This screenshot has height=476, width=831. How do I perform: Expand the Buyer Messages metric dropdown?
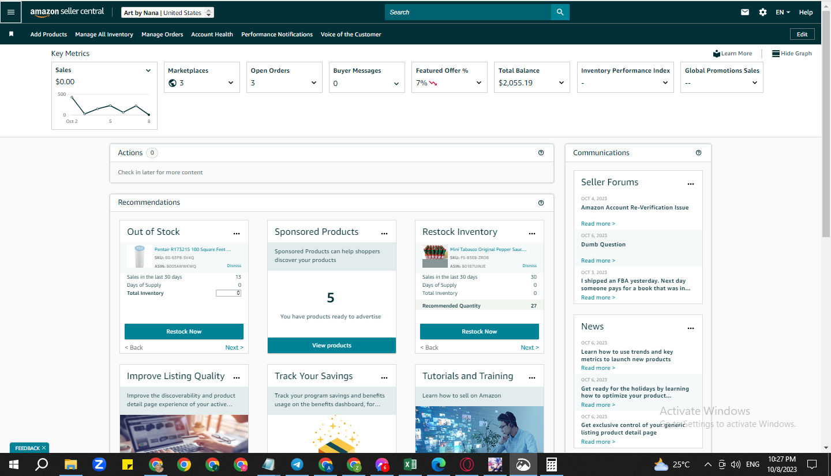pyautogui.click(x=396, y=83)
